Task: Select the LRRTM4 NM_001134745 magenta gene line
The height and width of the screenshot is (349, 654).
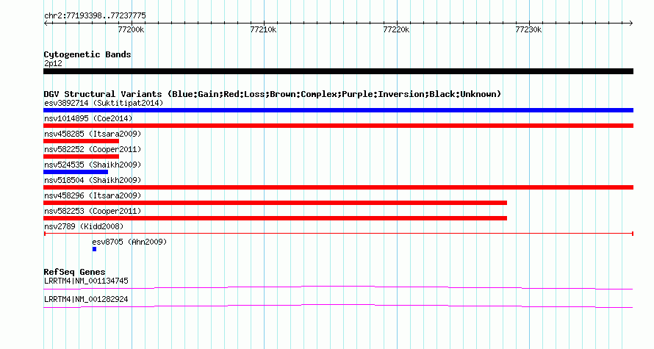Action: click(x=338, y=288)
